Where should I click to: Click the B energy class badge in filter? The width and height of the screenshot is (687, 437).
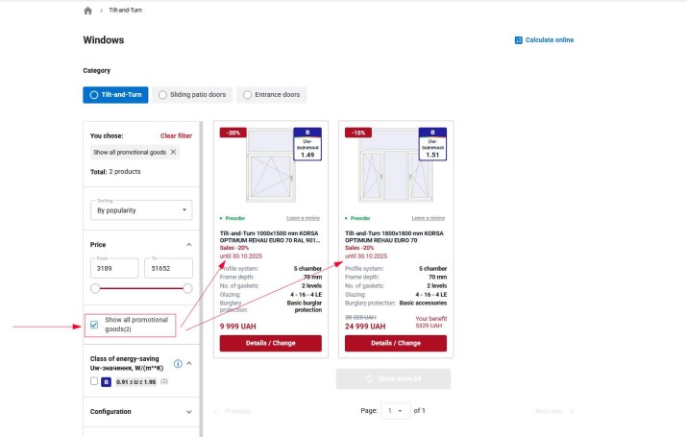pos(106,382)
